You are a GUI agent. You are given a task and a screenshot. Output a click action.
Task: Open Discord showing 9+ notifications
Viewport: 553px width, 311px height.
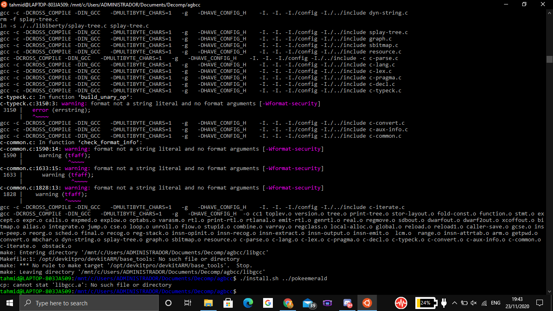click(x=347, y=303)
